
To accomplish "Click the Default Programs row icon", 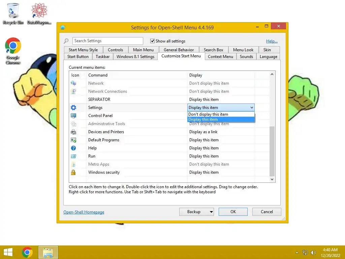I will (x=73, y=140).
